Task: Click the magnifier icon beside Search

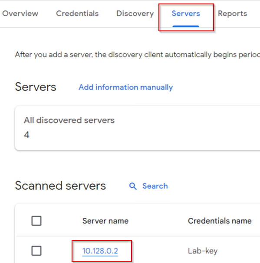Action: [133, 186]
